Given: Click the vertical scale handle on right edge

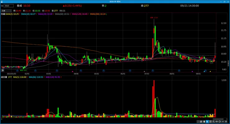Looking at the screenshot, I should coord(228,63).
